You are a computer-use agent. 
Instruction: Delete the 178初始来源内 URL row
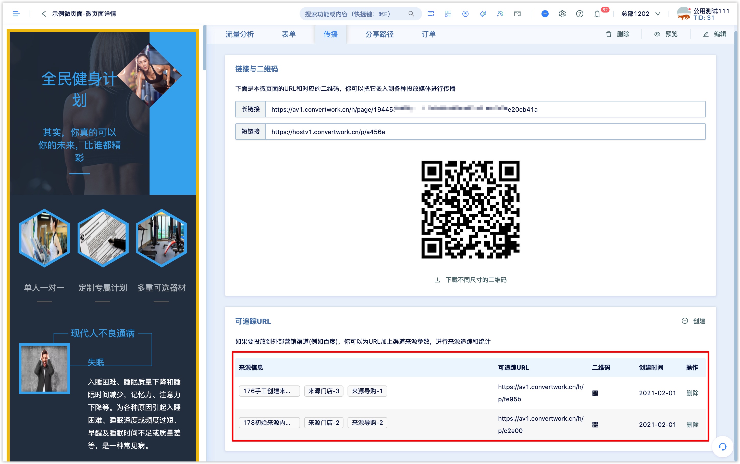coord(692,425)
